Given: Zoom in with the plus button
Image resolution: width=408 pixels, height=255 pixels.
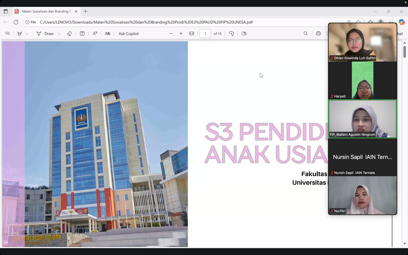Looking at the screenshot, I should (181, 34).
